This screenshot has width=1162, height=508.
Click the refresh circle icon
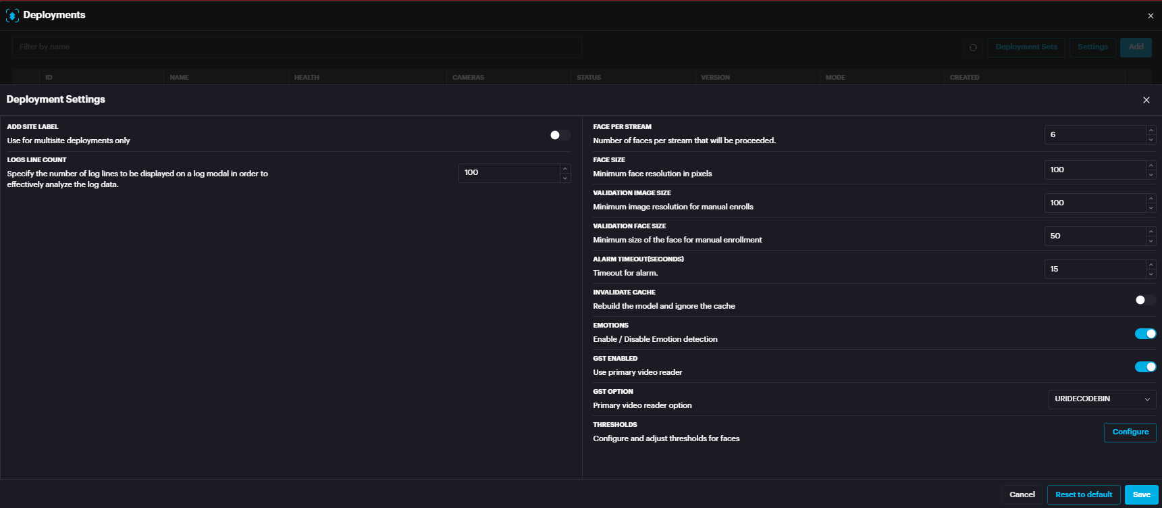(x=973, y=47)
